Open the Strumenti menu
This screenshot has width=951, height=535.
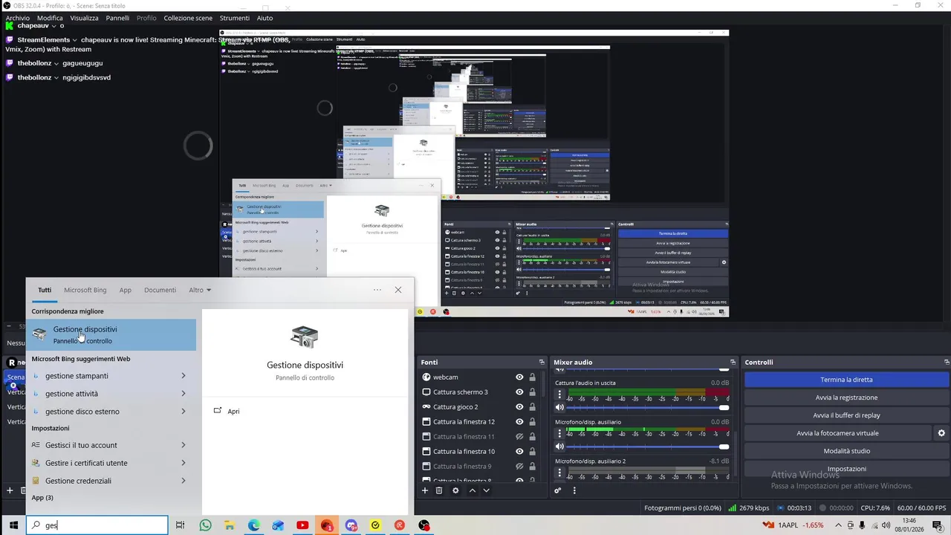(x=235, y=18)
